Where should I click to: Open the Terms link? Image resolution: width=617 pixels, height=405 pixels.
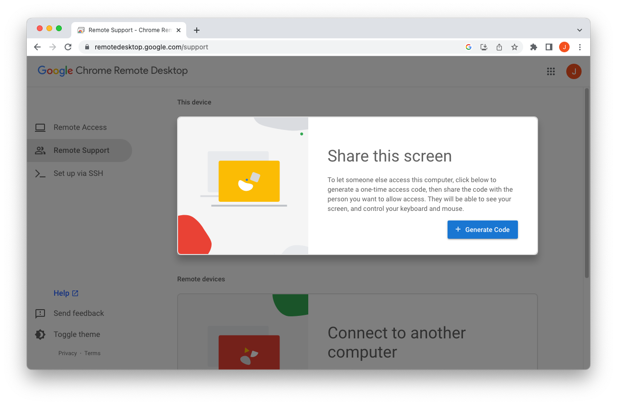[92, 353]
